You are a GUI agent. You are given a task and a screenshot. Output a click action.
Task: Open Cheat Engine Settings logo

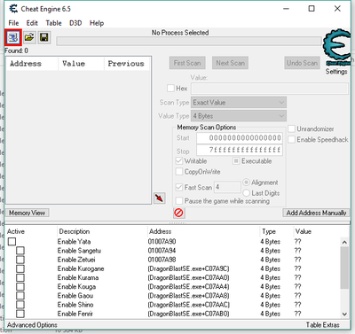[x=337, y=47]
